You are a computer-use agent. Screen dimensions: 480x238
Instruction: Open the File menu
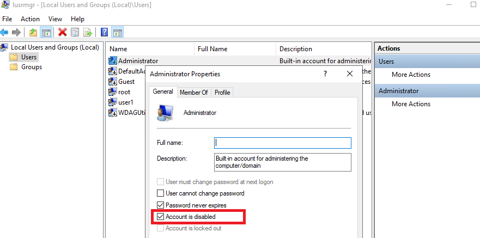tap(7, 19)
